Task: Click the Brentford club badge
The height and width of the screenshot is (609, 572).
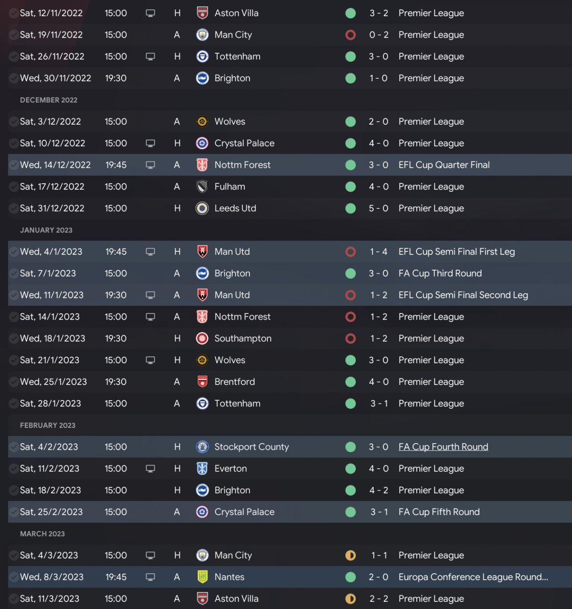Action: pos(202,382)
